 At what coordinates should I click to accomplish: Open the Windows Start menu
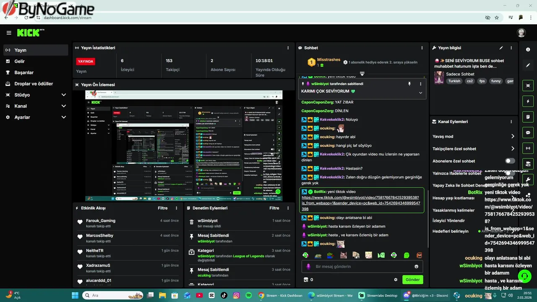point(75,295)
